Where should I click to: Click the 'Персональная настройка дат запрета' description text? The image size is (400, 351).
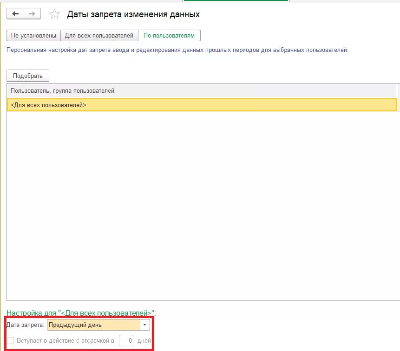click(177, 50)
